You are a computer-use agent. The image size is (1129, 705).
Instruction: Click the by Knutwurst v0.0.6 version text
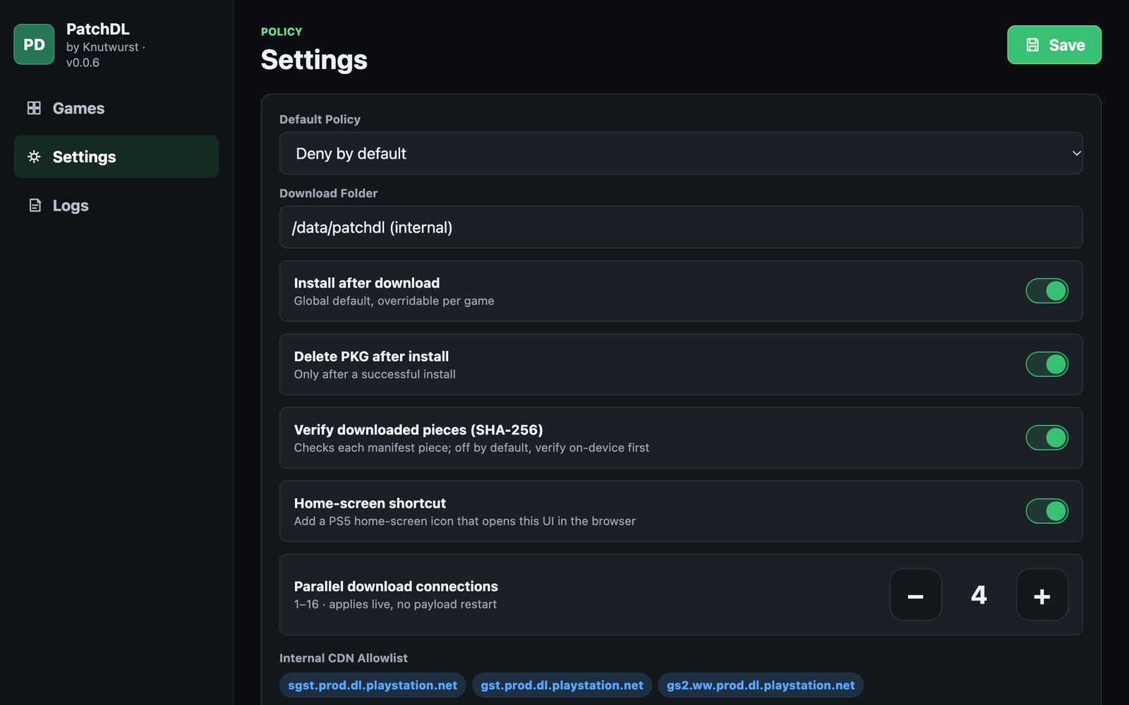pyautogui.click(x=106, y=54)
